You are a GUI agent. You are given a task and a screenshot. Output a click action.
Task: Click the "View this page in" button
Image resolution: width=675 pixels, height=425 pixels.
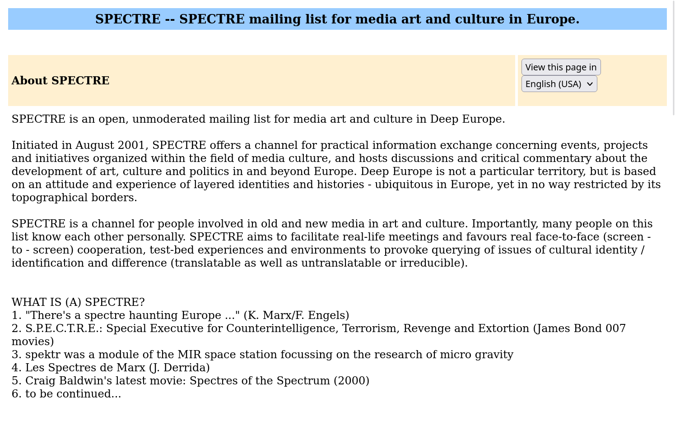(x=561, y=67)
